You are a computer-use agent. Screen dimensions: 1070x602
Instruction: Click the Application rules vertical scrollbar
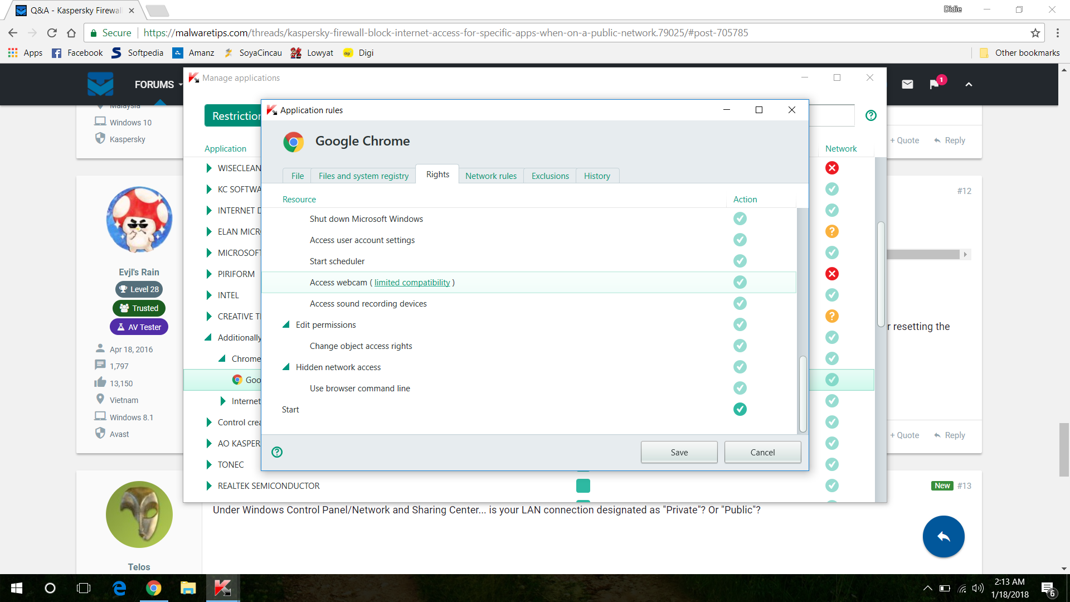(x=802, y=393)
